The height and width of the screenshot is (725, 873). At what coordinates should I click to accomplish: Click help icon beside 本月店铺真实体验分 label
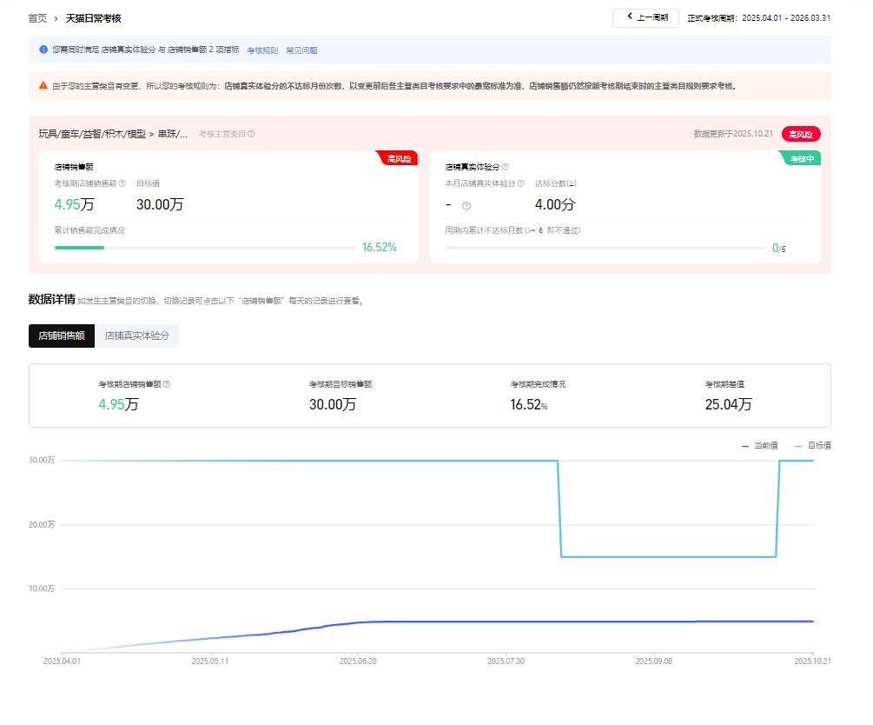(521, 183)
